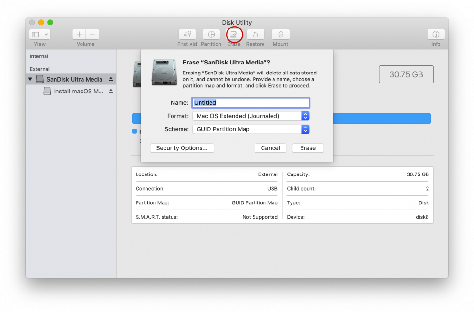Toggle the sidebar View icon
This screenshot has height=312, width=474.
pyautogui.click(x=36, y=35)
